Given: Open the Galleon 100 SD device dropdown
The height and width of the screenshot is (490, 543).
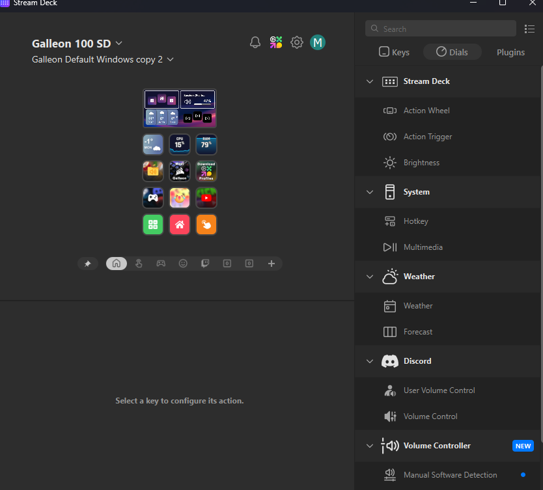Looking at the screenshot, I should [119, 44].
